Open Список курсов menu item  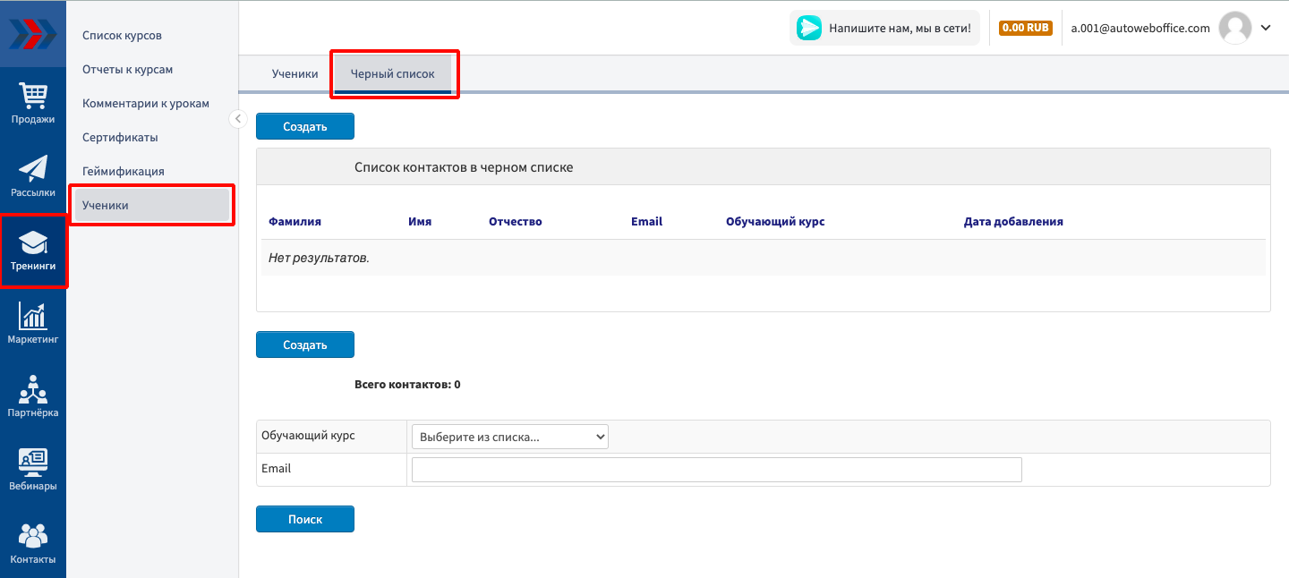click(x=122, y=36)
